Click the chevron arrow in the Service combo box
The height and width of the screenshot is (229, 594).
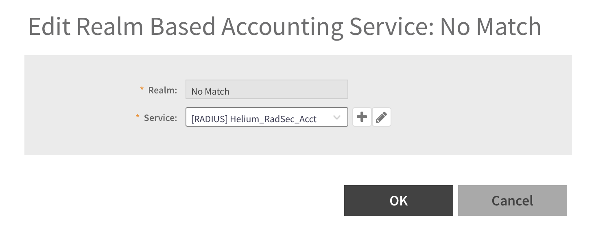click(x=337, y=117)
